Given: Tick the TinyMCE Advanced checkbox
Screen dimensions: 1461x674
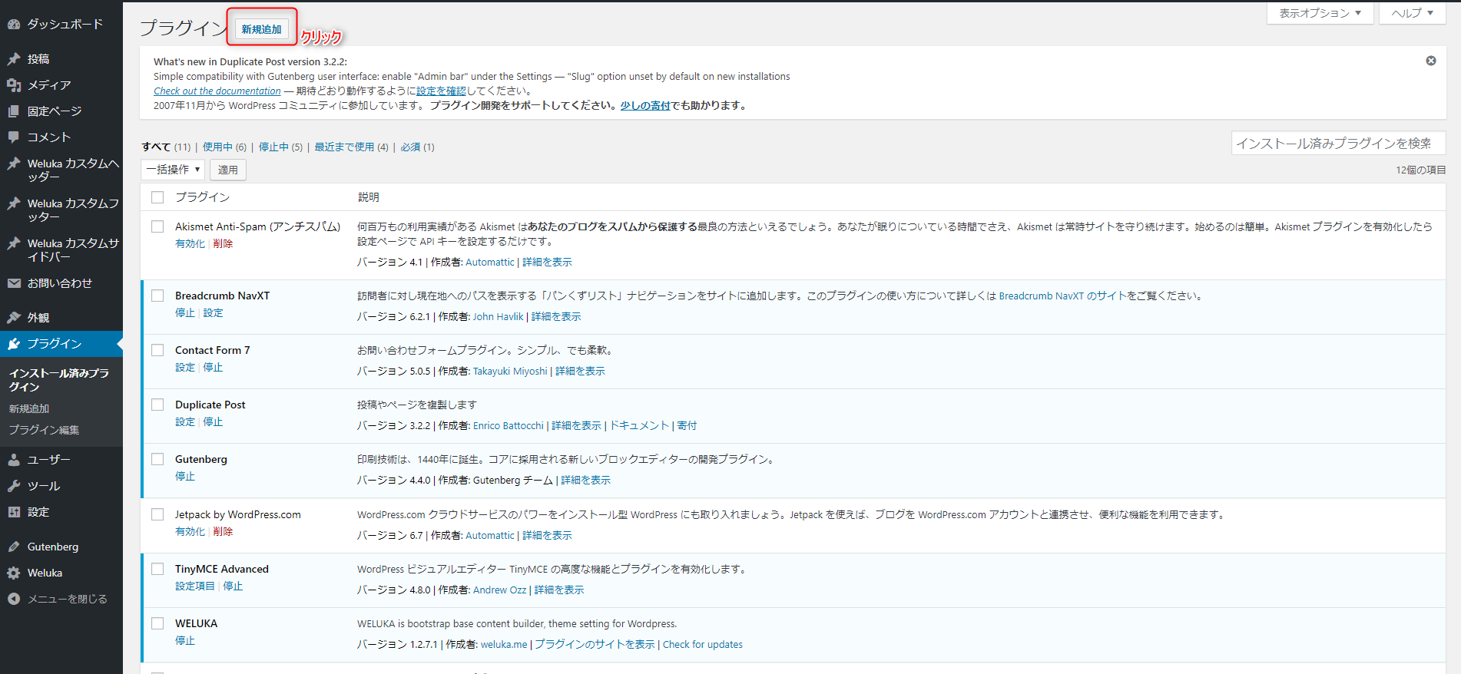Looking at the screenshot, I should pyautogui.click(x=157, y=569).
